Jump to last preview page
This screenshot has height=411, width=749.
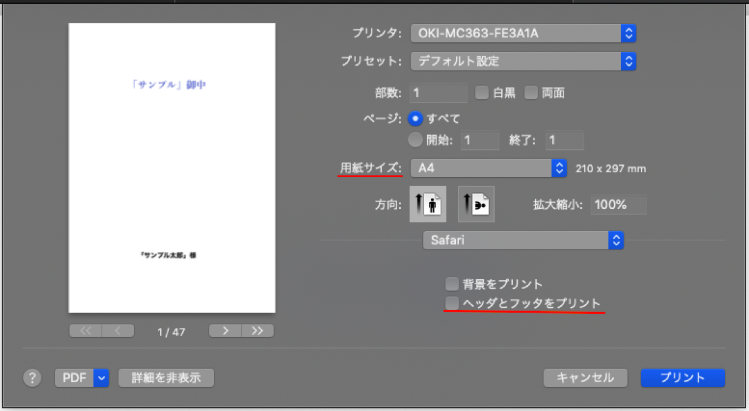click(258, 331)
